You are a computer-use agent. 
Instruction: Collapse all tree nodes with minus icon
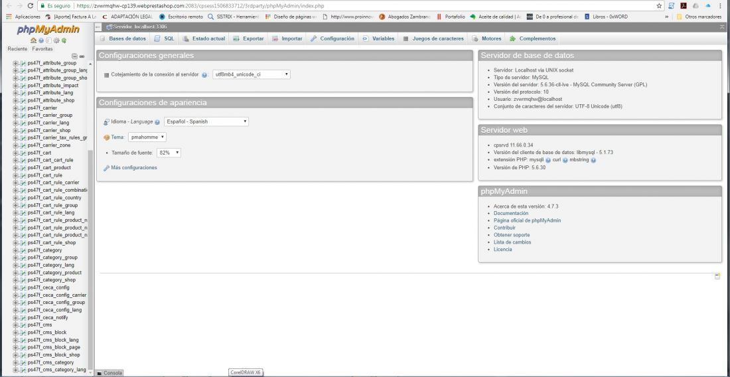pyautogui.click(x=74, y=56)
